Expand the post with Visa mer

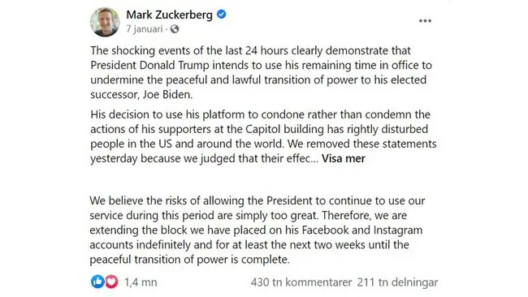pyautogui.click(x=343, y=158)
